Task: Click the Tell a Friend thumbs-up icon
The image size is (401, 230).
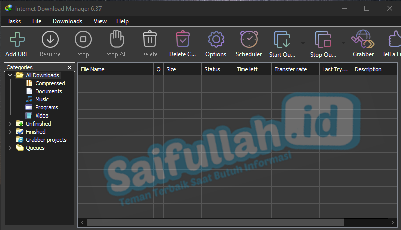Action: click(x=395, y=39)
